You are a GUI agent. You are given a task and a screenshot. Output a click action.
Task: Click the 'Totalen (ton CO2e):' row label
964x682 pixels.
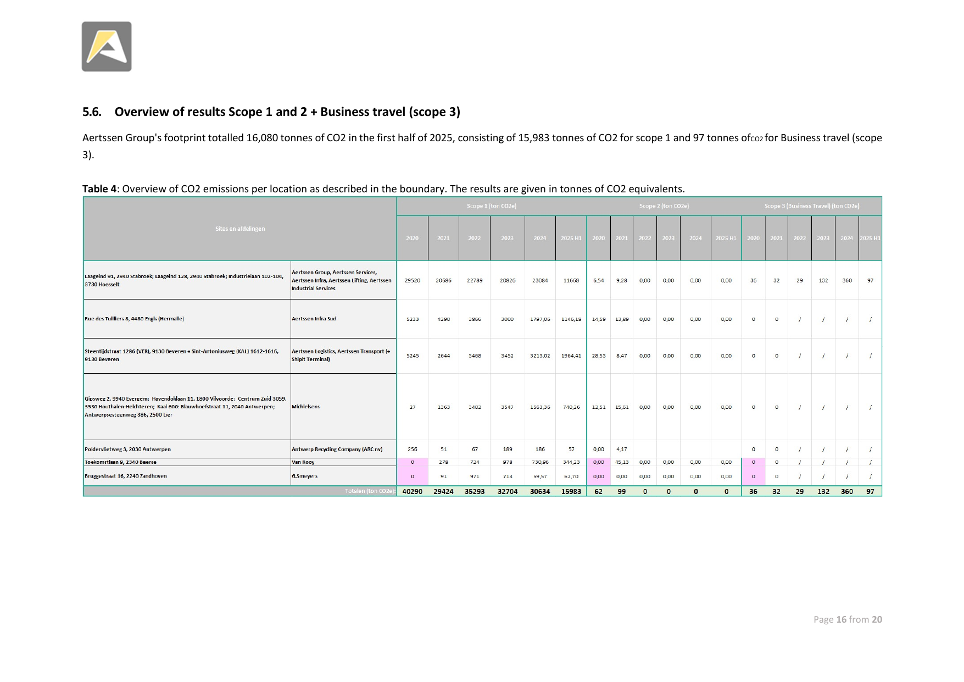coord(370,491)
